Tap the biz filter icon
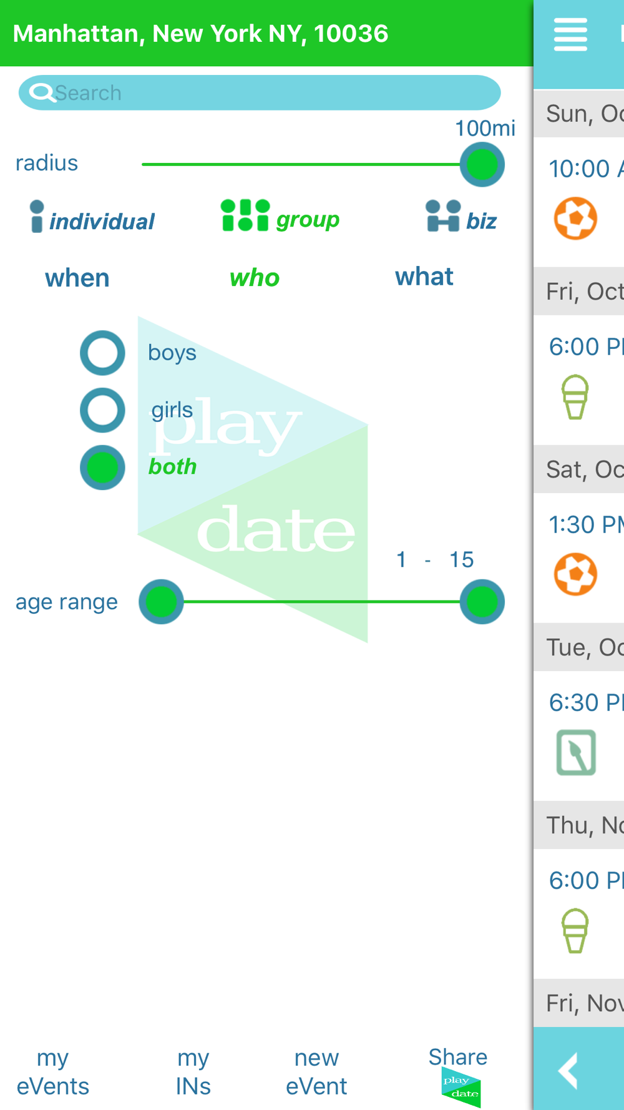The width and height of the screenshot is (624, 1110). (443, 216)
